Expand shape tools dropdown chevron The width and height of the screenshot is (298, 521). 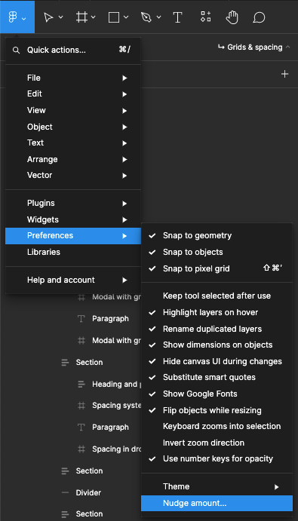126,17
